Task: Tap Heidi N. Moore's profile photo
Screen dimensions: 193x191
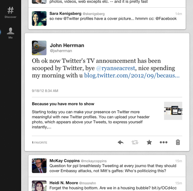Action: coord(39,186)
